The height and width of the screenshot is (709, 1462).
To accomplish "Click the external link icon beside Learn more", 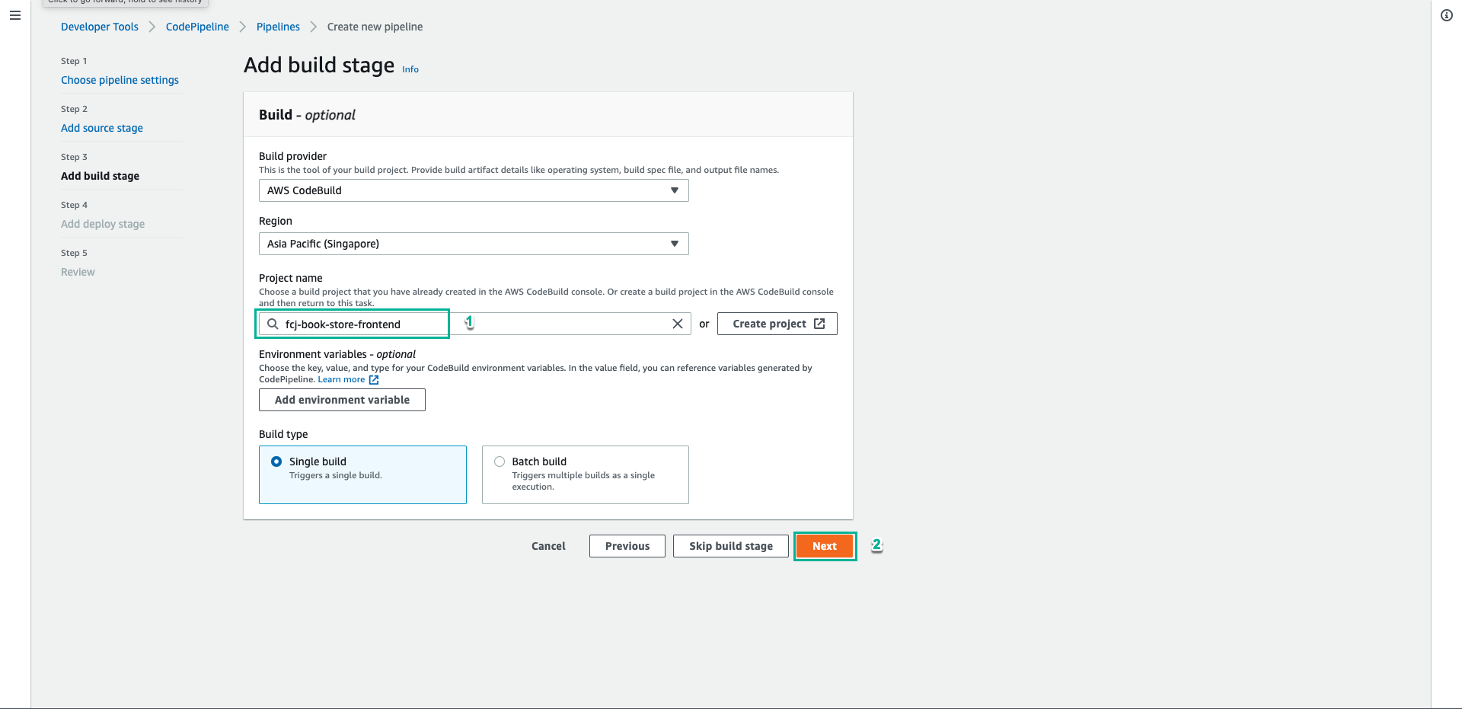I will [374, 379].
